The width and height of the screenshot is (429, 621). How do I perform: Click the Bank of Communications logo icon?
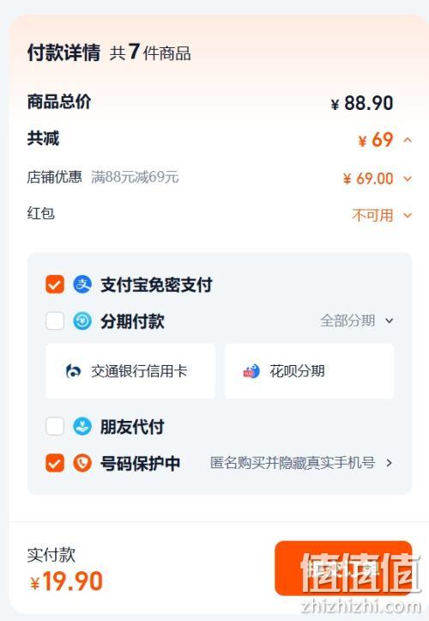(73, 371)
